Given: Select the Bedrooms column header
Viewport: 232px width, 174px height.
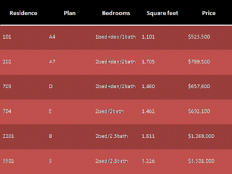Looking at the screenshot, I should 116,13.
